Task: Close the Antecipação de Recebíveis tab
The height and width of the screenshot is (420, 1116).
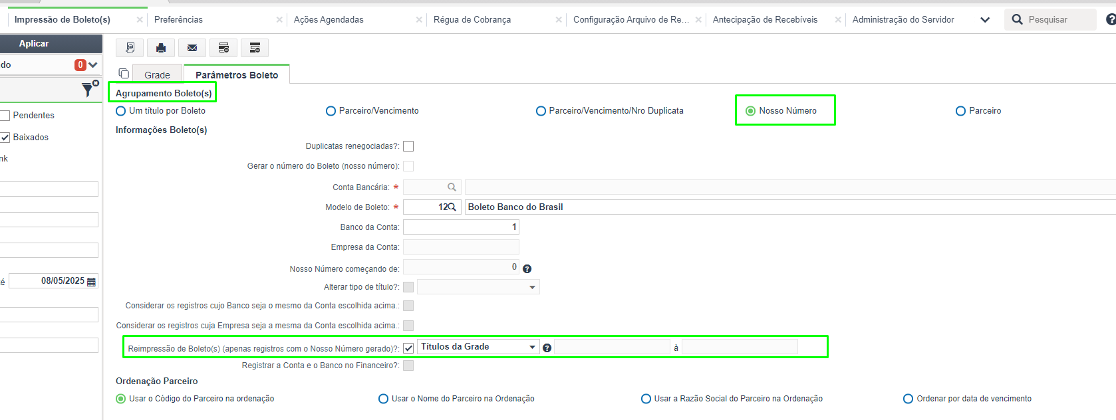Action: point(838,20)
